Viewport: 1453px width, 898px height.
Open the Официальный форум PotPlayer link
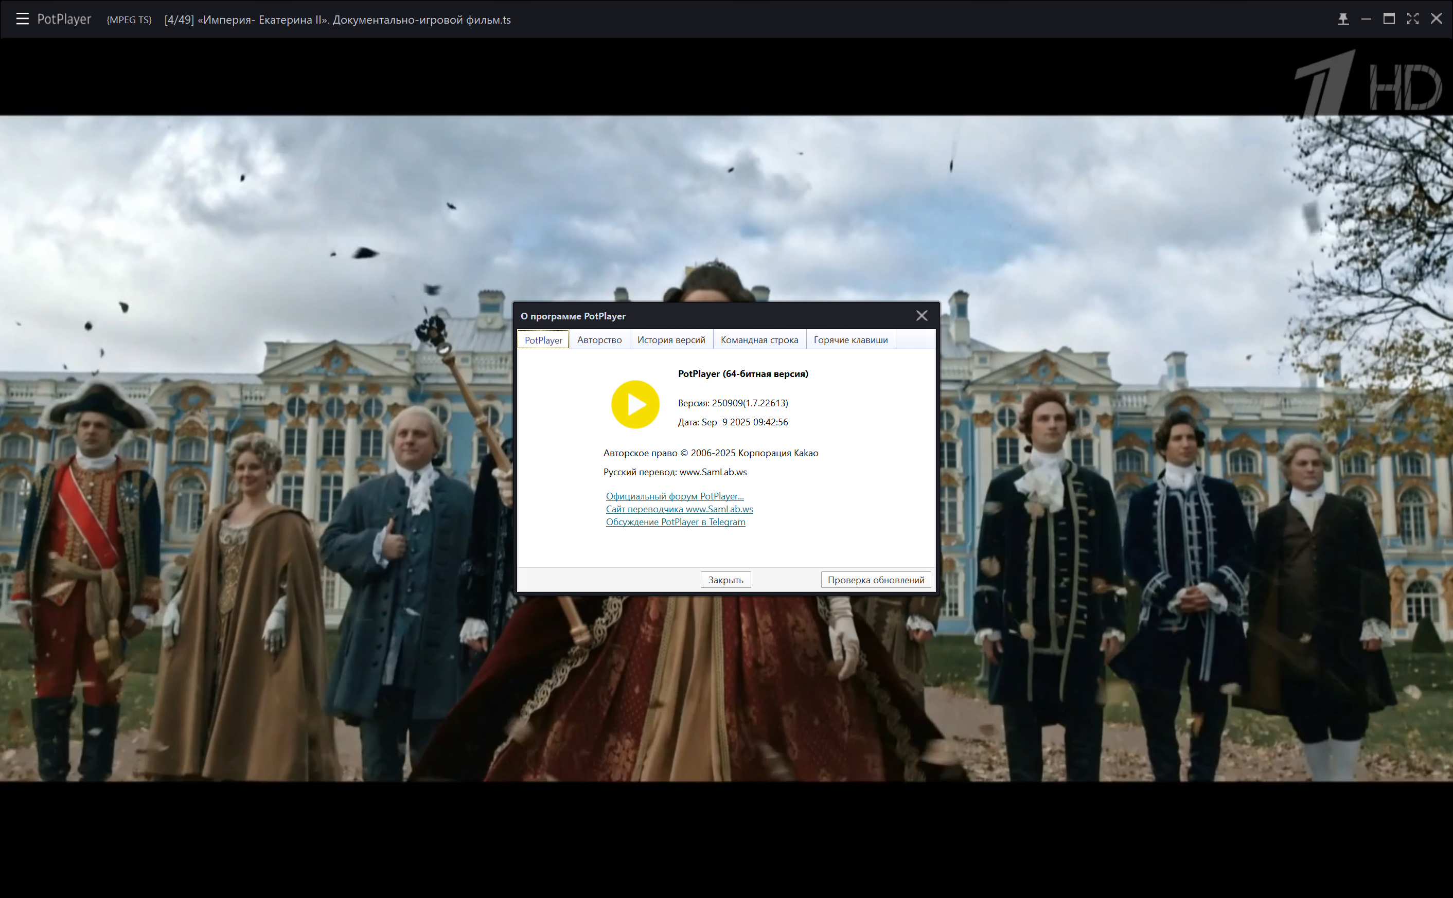point(674,496)
